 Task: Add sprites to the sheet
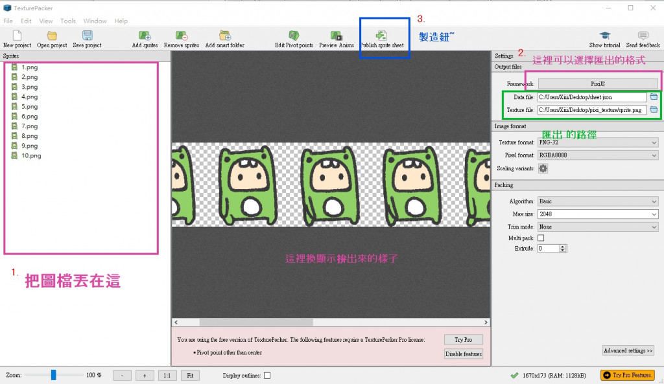point(145,39)
